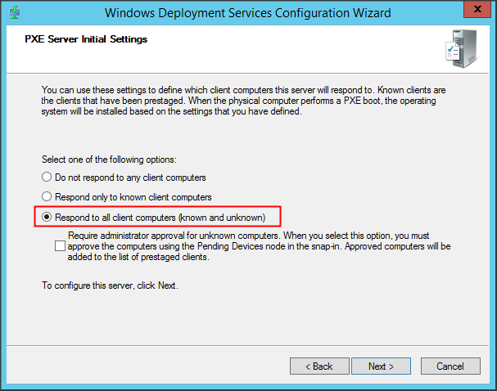Choose 'Respond only to known client computers'

point(47,197)
